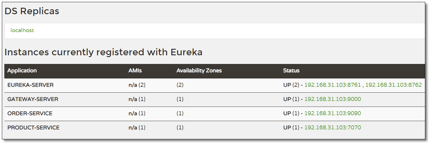Select the EUREKA-SERVER application name
The width and height of the screenshot is (429, 143).
(30, 85)
